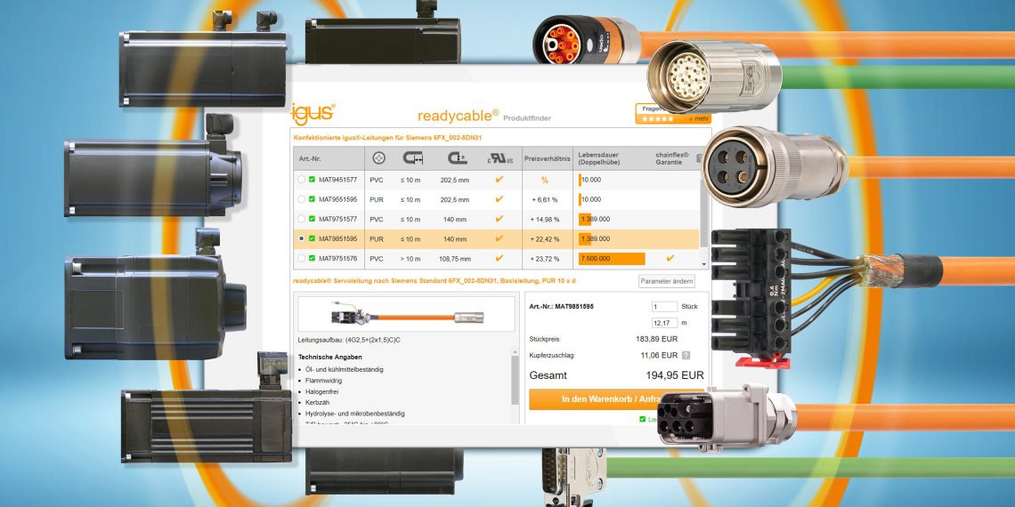This screenshot has width=1015, height=507.
Task: Click UL checkmark in MAT9551595 row
Action: click(499, 199)
